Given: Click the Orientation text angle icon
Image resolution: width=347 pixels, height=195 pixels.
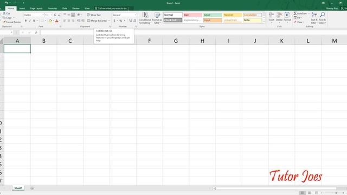Looking at the screenshot, I should point(79,15).
